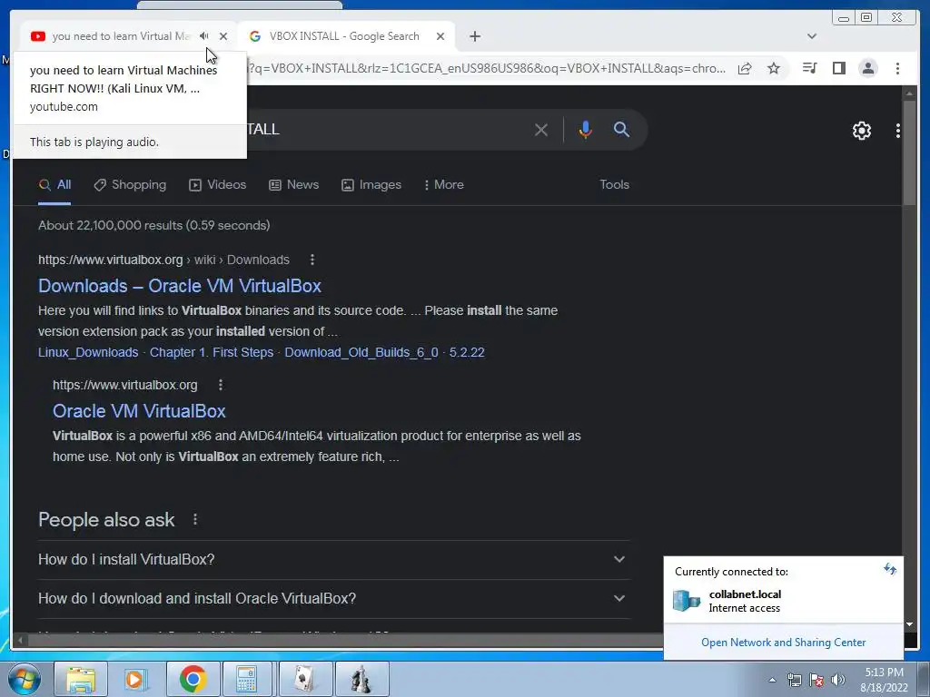930x697 pixels.
Task: Open a new Chrome tab
Action: tap(474, 36)
